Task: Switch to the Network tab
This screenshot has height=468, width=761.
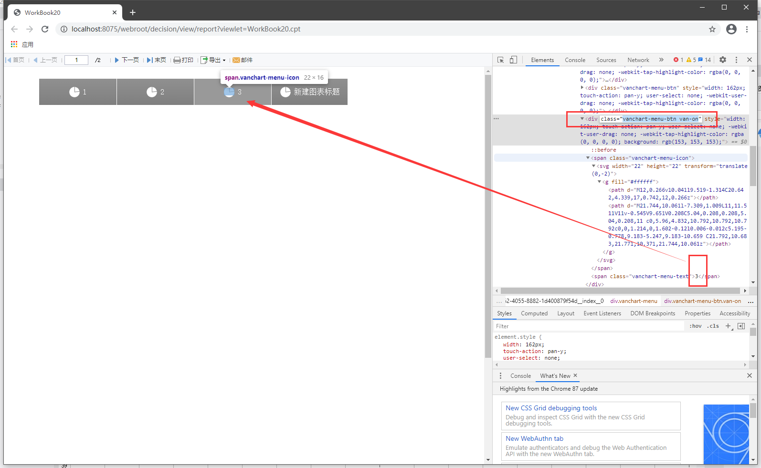Action: pos(638,60)
